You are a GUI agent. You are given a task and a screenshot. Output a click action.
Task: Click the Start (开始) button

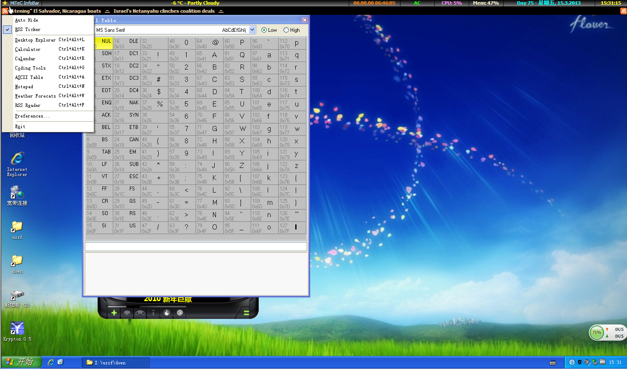click(x=21, y=362)
